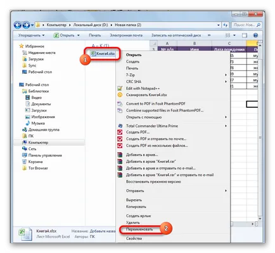Open the Упорядочить dropdown
Viewport: 275px width, 253px height.
tap(31, 36)
